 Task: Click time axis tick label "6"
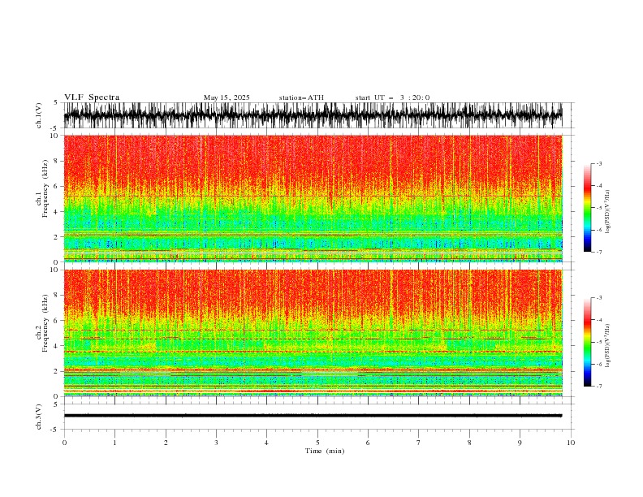point(368,443)
